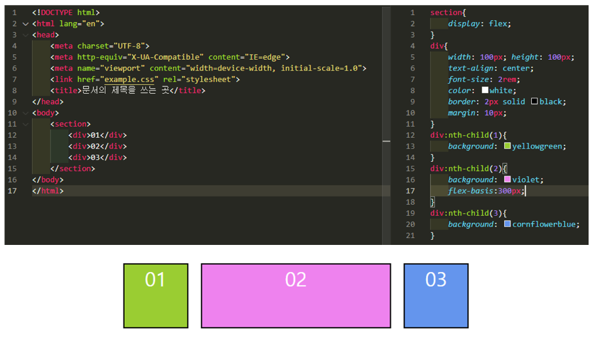Image resolution: width=593 pixels, height=340 pixels.
Task: Collapse the body tag fold arrow
Action: [x=26, y=113]
